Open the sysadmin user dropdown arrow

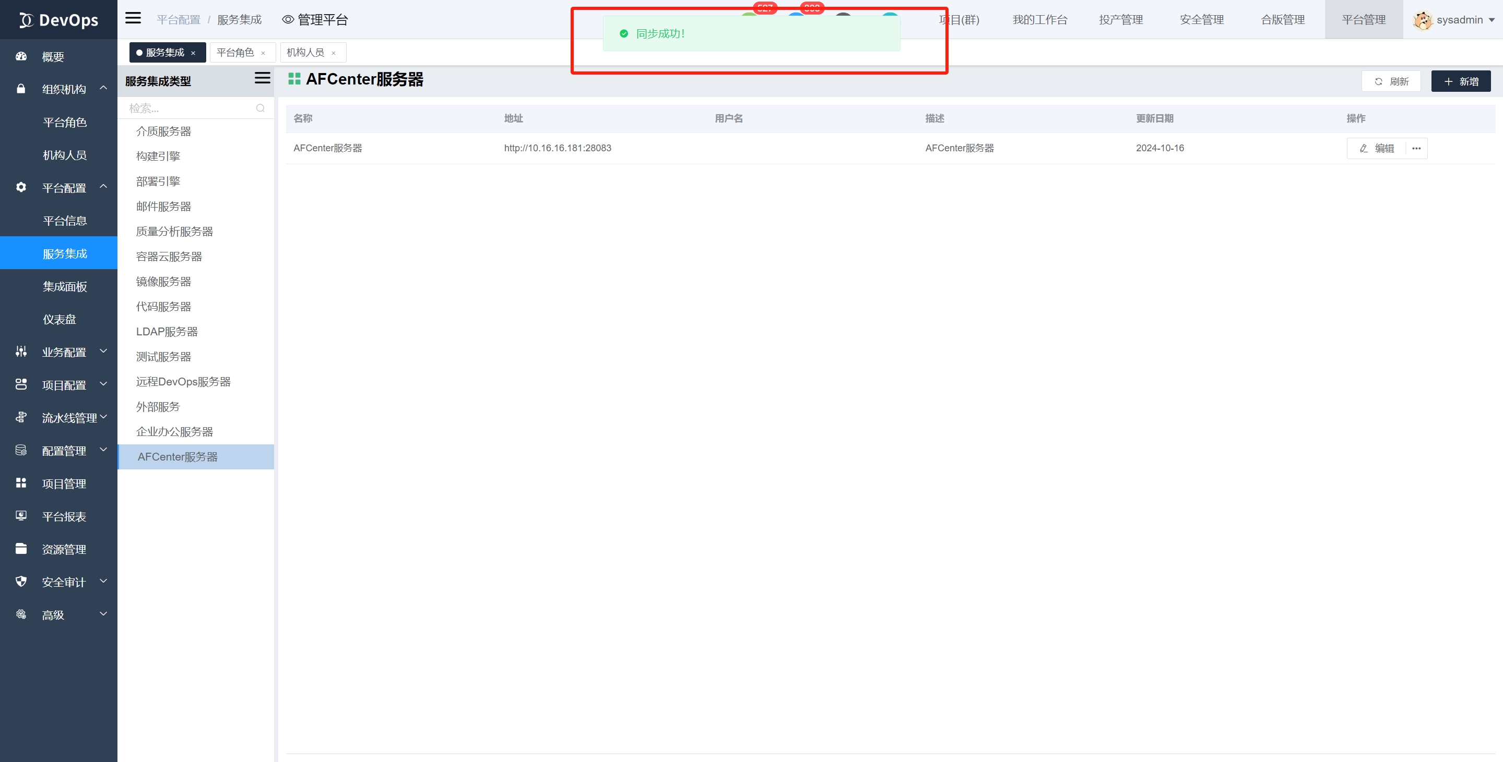pyautogui.click(x=1492, y=20)
